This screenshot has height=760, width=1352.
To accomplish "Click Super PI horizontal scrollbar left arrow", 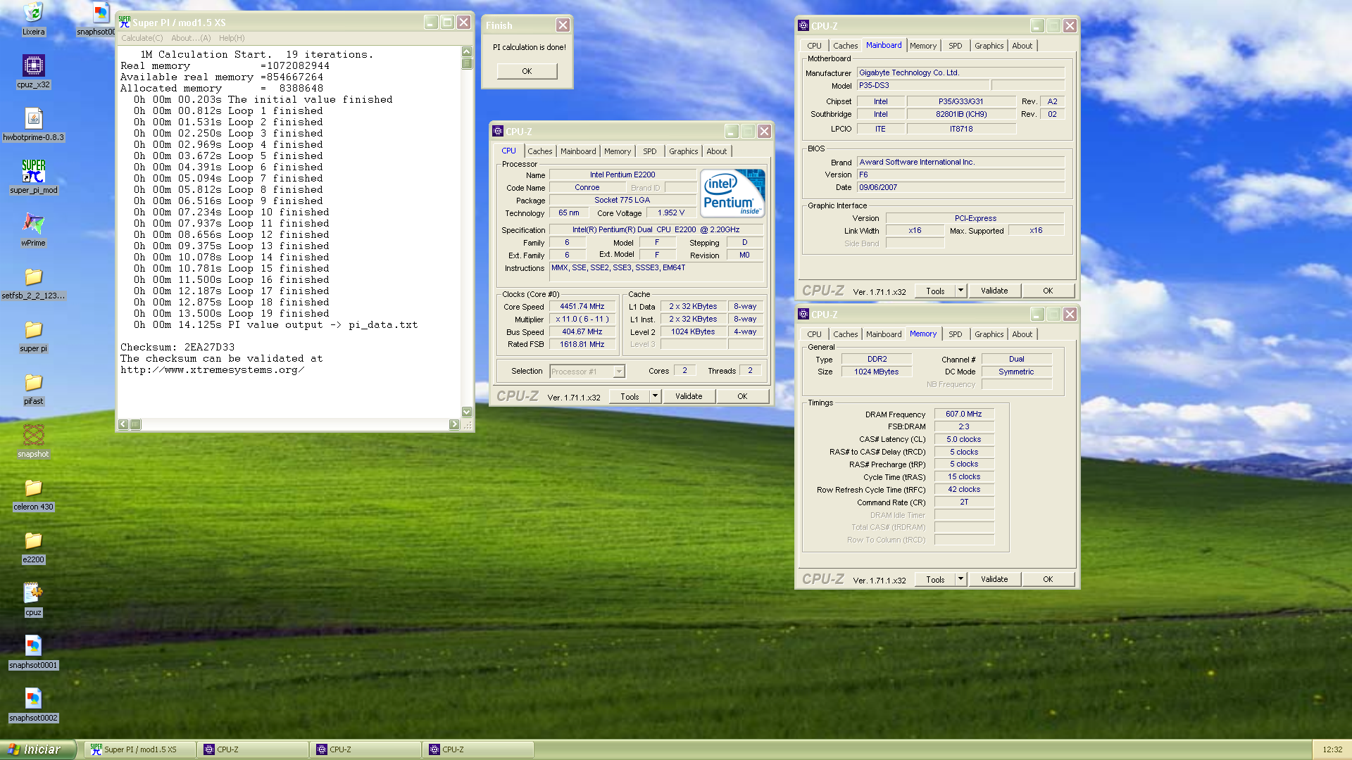I will [x=123, y=424].
